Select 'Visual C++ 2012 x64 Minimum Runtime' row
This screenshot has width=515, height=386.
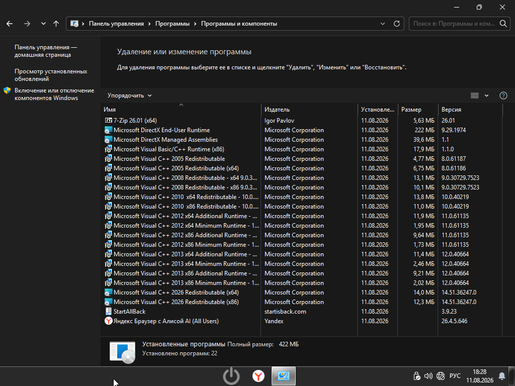[x=302, y=225]
